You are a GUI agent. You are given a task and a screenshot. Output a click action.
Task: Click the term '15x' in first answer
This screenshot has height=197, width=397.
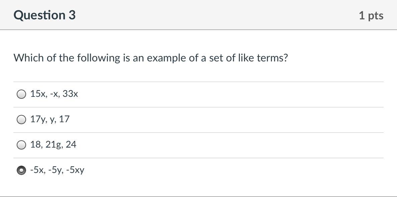pyautogui.click(x=37, y=94)
